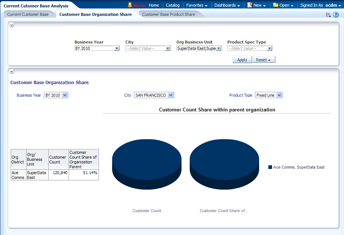This screenshot has height=235, width=344.
Task: Switch to Customer Base Product Share tab
Action: pos(168,14)
